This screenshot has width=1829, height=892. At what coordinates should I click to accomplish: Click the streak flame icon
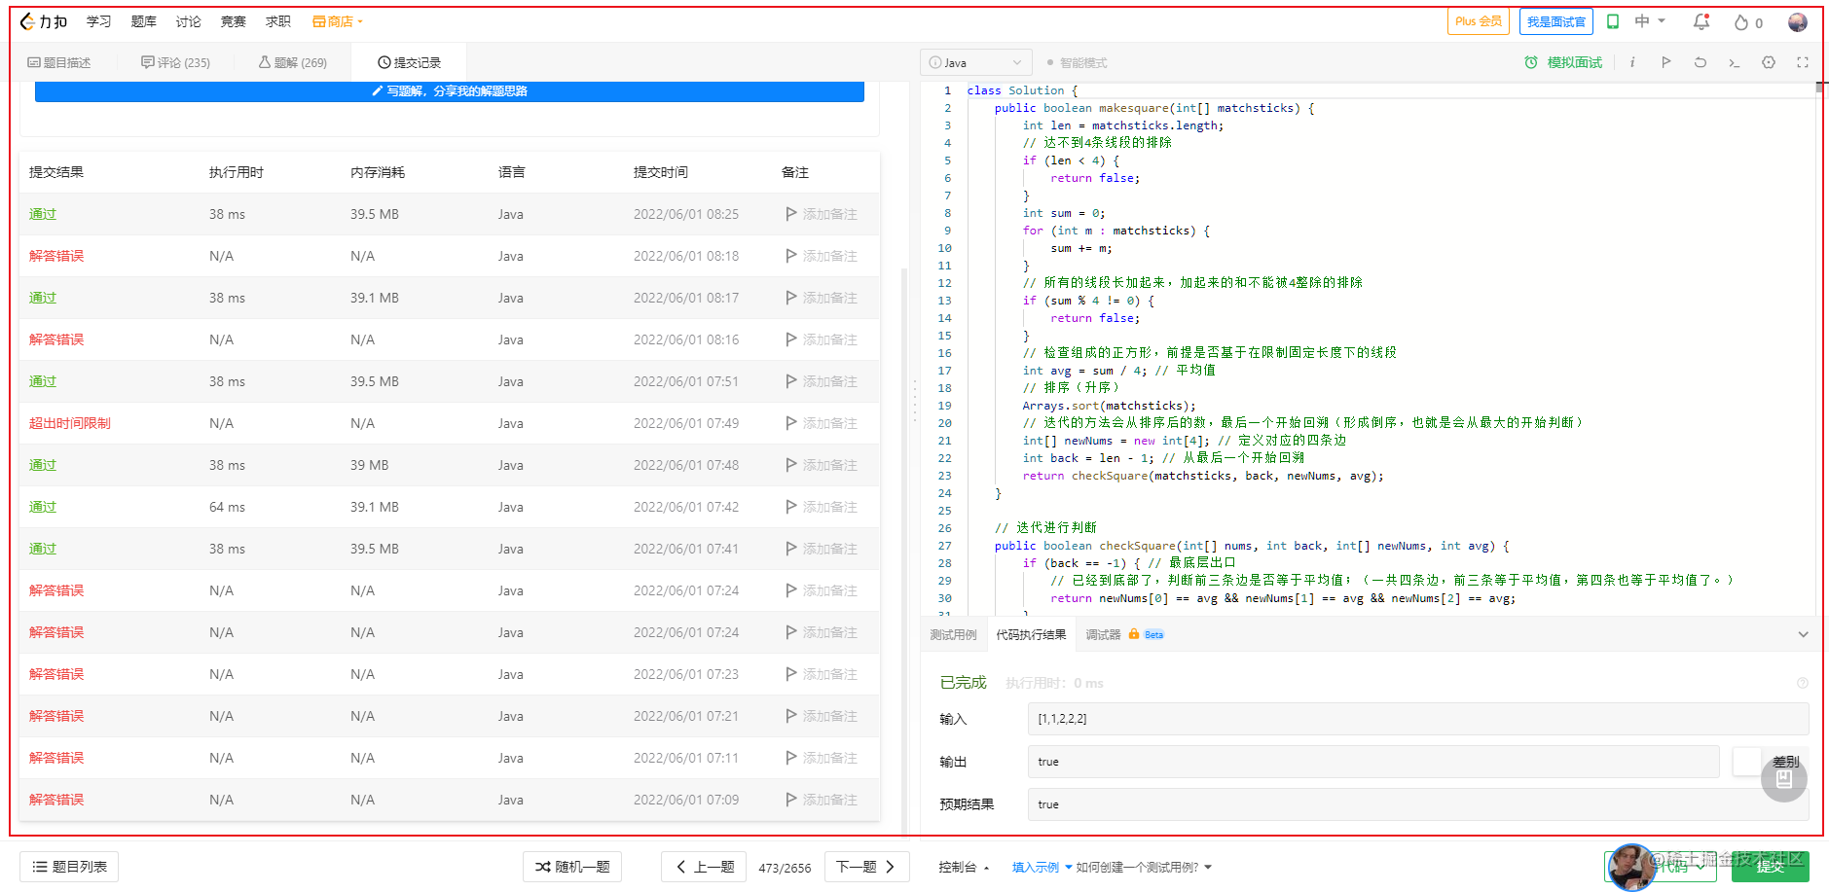pyautogui.click(x=1741, y=22)
